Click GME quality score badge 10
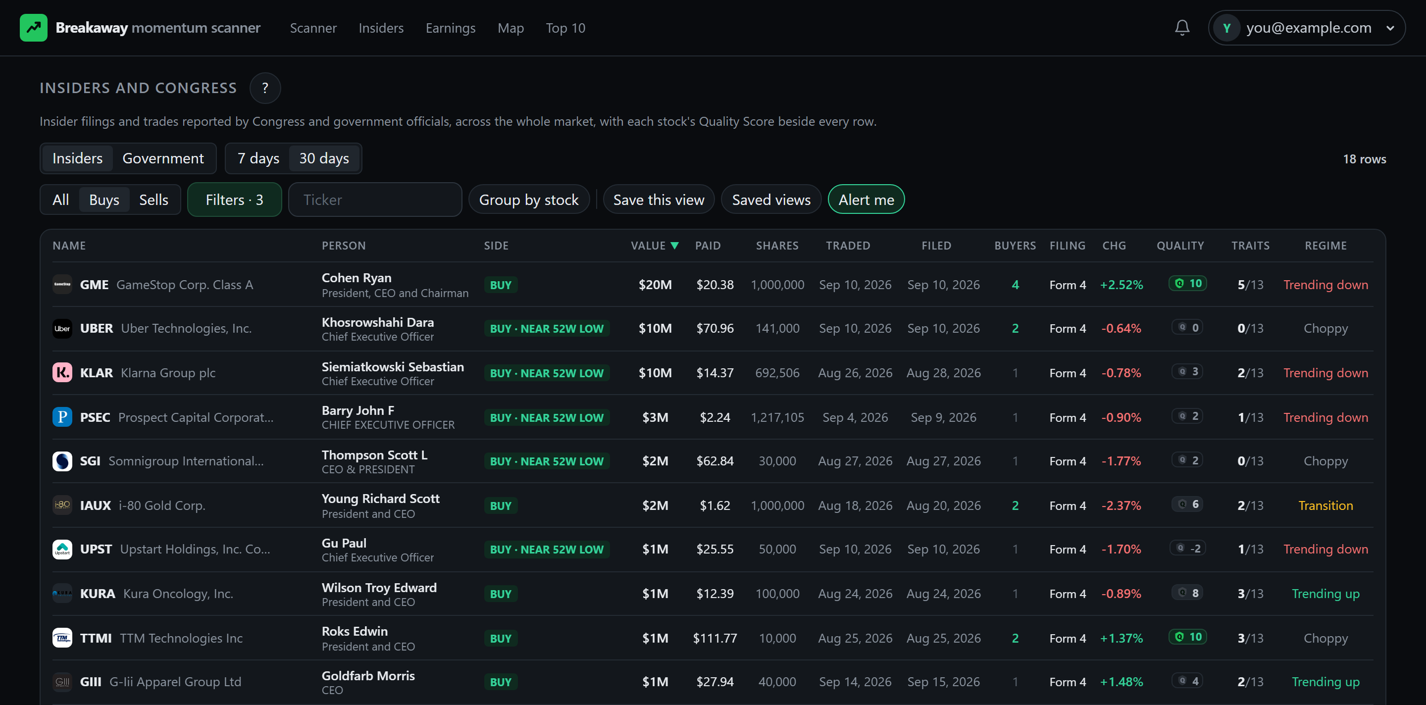This screenshot has height=705, width=1426. [x=1187, y=283]
